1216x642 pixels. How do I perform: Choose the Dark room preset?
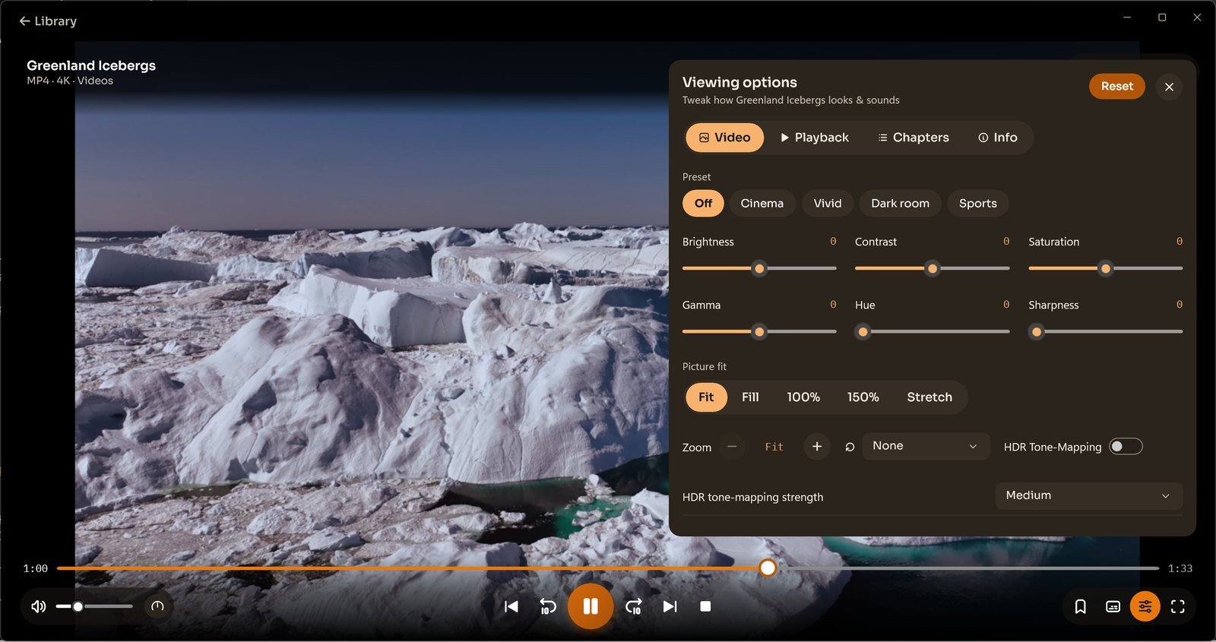click(x=900, y=204)
